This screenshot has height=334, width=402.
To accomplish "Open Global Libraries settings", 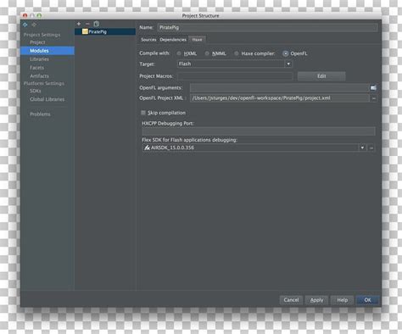I will tap(47, 99).
